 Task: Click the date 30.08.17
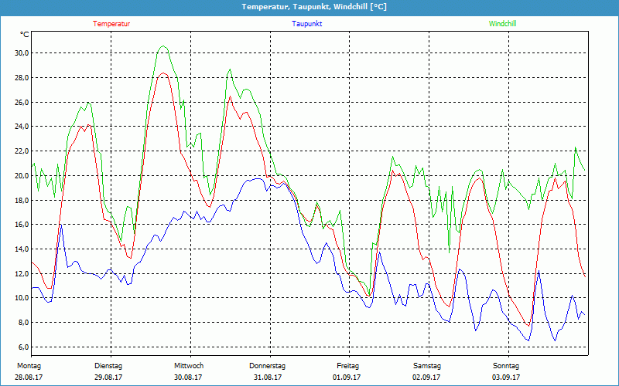(188, 378)
